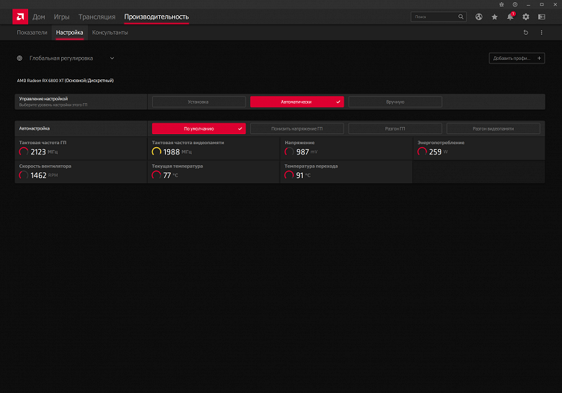Click the Температура перехода heading
The image size is (562, 393).
tap(311, 166)
